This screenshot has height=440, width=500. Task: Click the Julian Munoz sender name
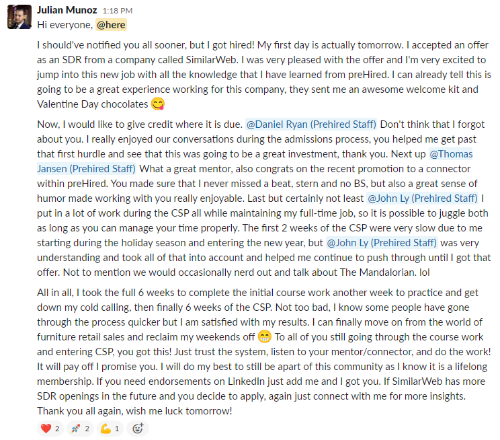pyautogui.click(x=67, y=10)
